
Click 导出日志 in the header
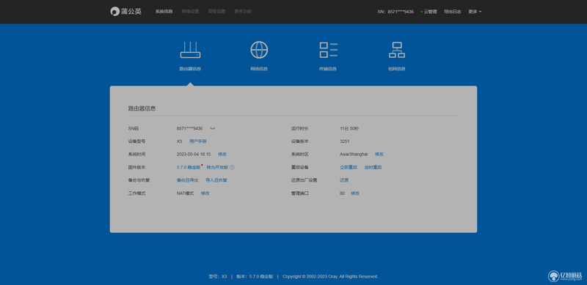(x=453, y=12)
